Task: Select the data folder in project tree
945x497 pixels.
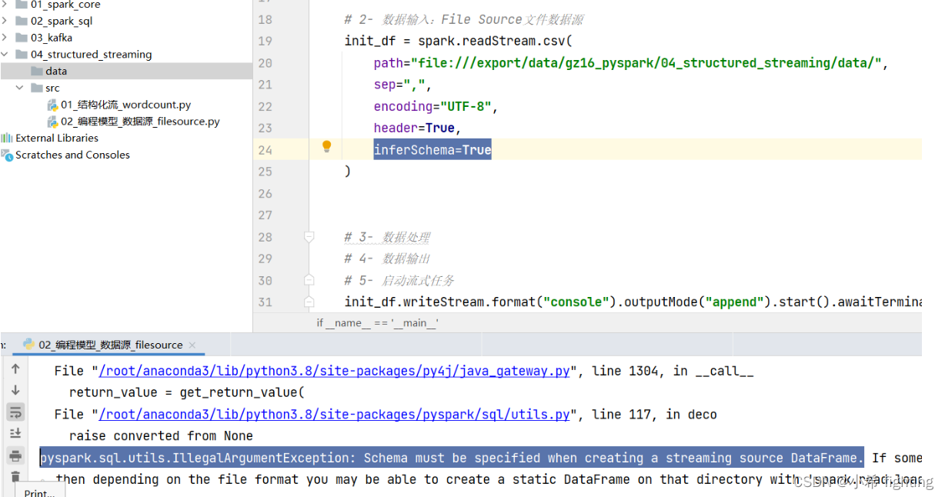Action: 126,71
